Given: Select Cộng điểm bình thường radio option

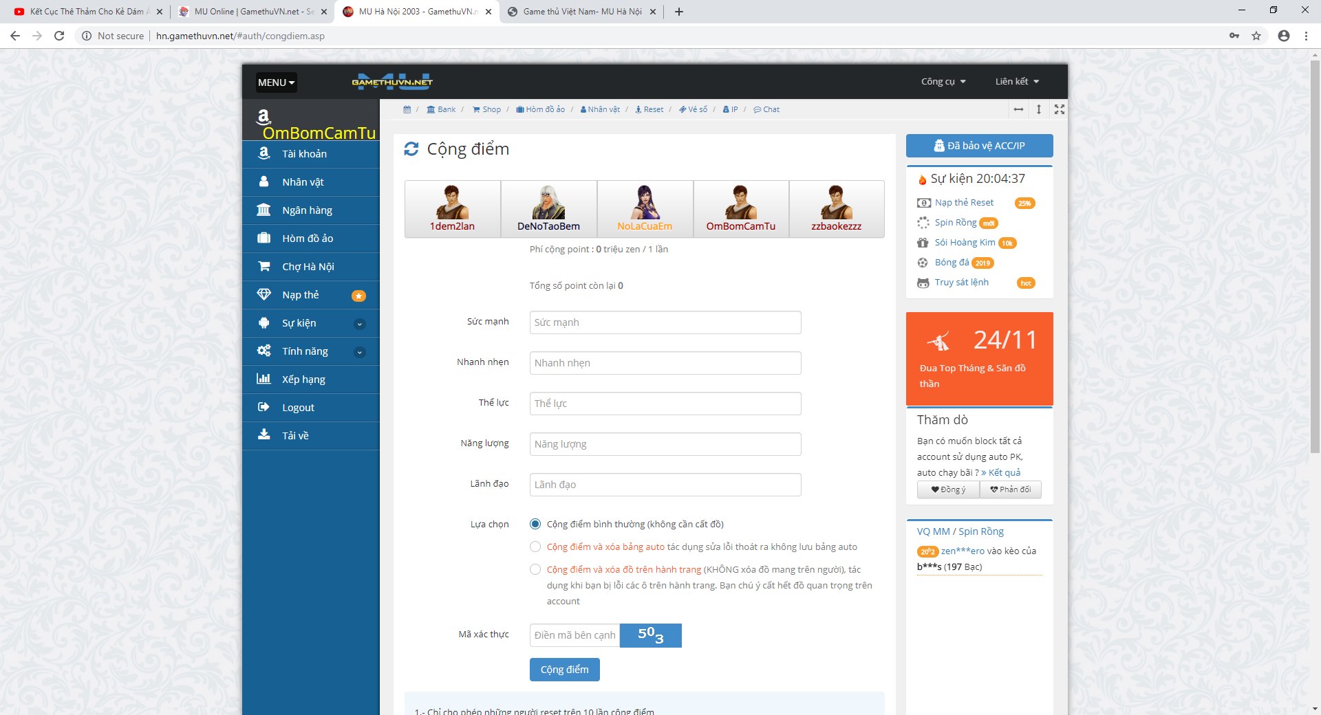Looking at the screenshot, I should point(535,524).
